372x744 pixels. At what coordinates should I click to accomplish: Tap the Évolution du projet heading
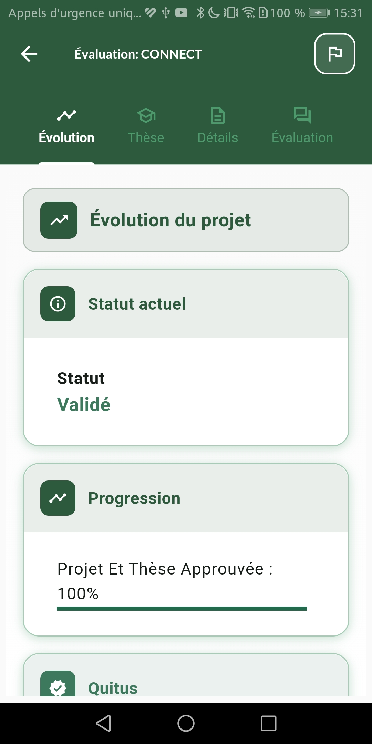click(170, 220)
